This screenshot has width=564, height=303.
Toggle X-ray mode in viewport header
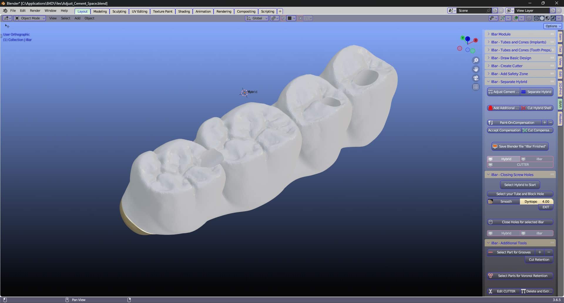point(529,18)
